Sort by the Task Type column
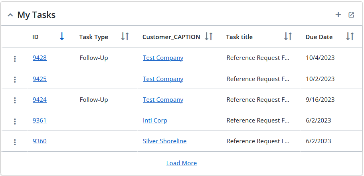 (x=125, y=36)
